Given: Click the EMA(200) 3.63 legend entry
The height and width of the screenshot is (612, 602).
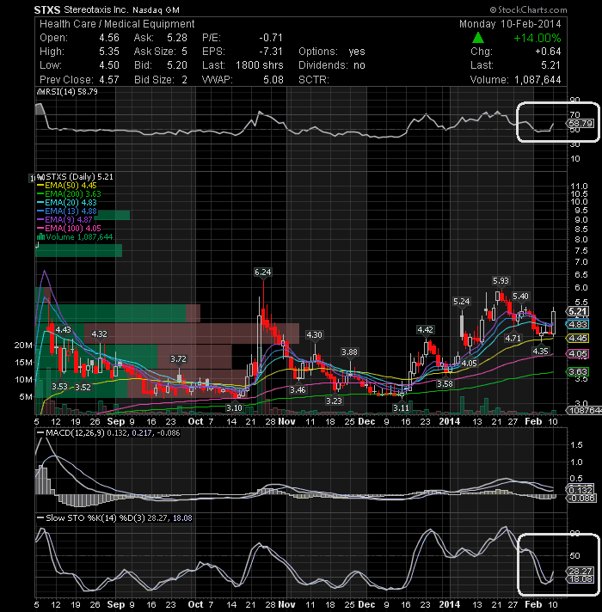Looking at the screenshot, I should click(x=69, y=194).
